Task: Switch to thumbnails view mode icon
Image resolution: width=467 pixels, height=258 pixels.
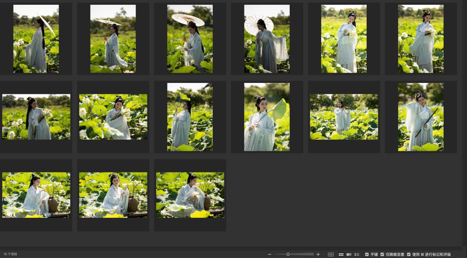Action: coord(341,254)
